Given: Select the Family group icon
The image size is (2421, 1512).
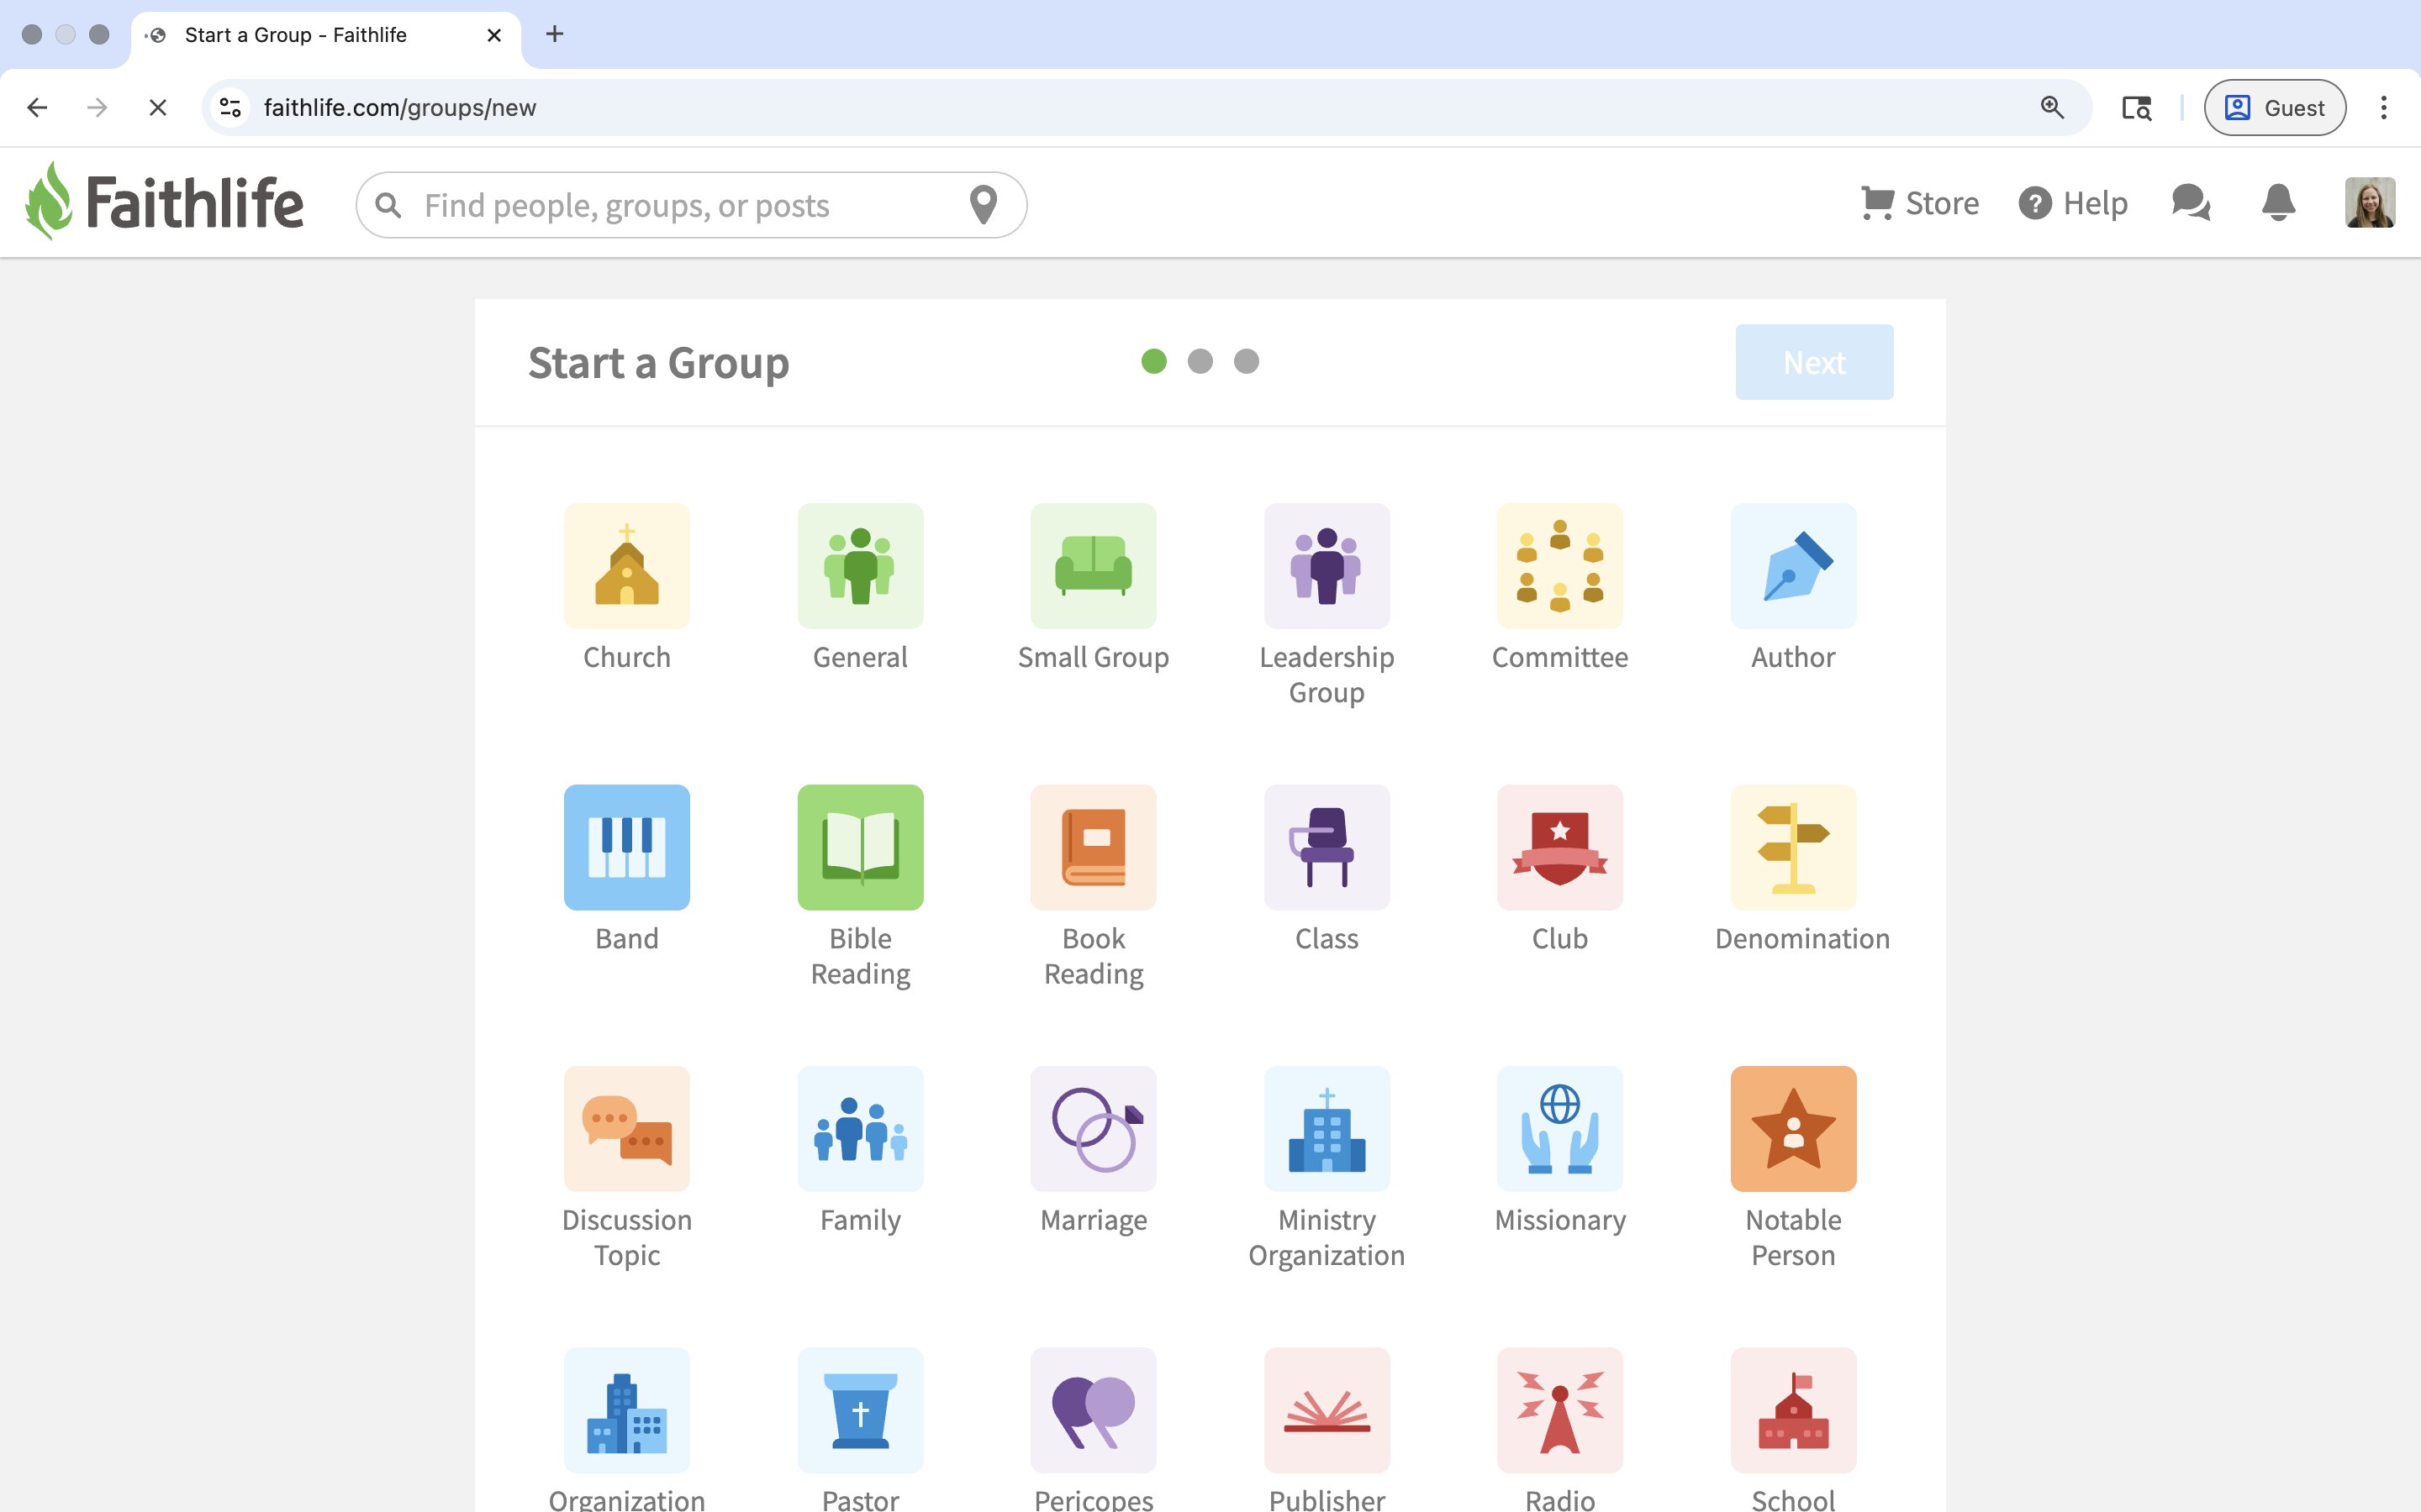Looking at the screenshot, I should (860, 1129).
